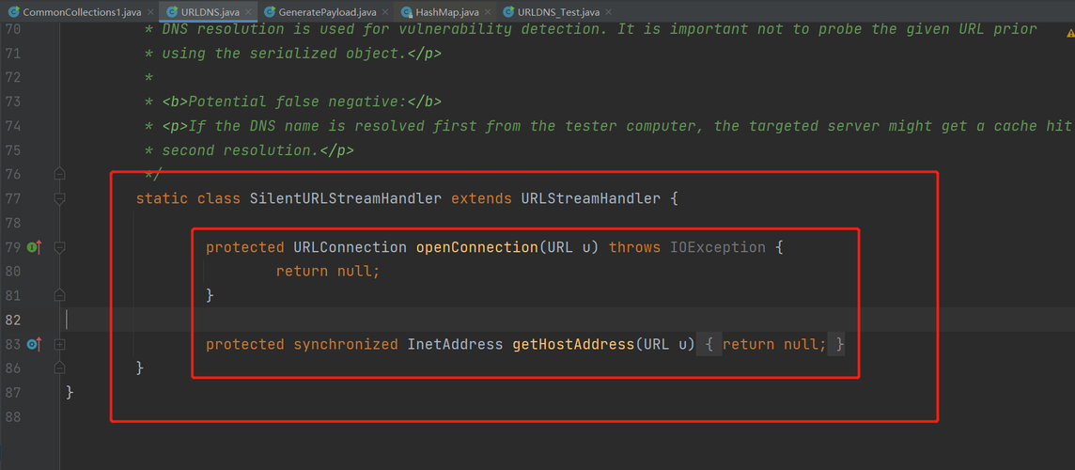The width and height of the screenshot is (1075, 470).
Task: Open the URLDNS_Test.java tab
Action: (x=557, y=12)
